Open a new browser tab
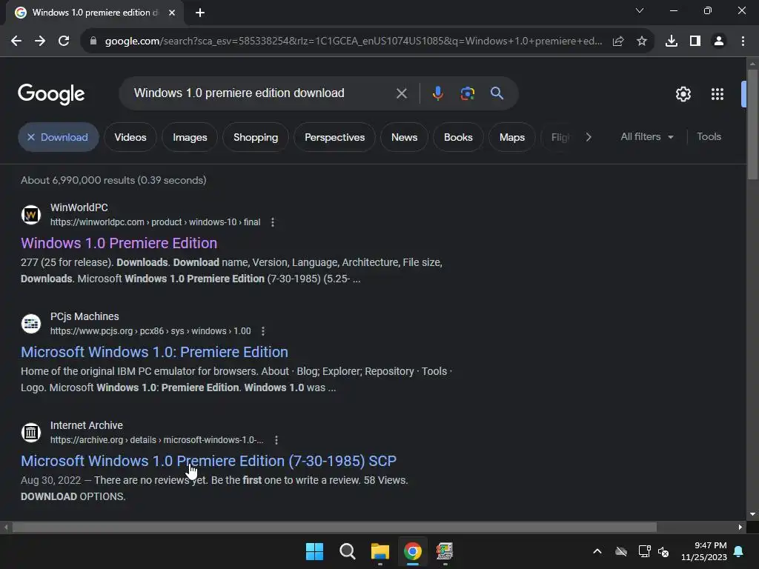This screenshot has height=569, width=759. click(200, 13)
